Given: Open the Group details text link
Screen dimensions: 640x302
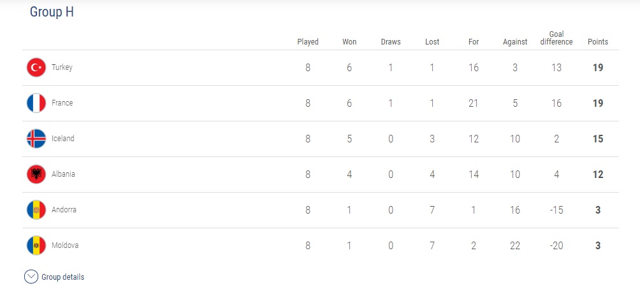Looking at the screenshot, I should pos(63,277).
